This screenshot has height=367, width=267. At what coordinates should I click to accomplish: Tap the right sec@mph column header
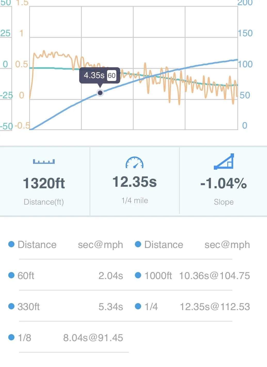coord(227,245)
